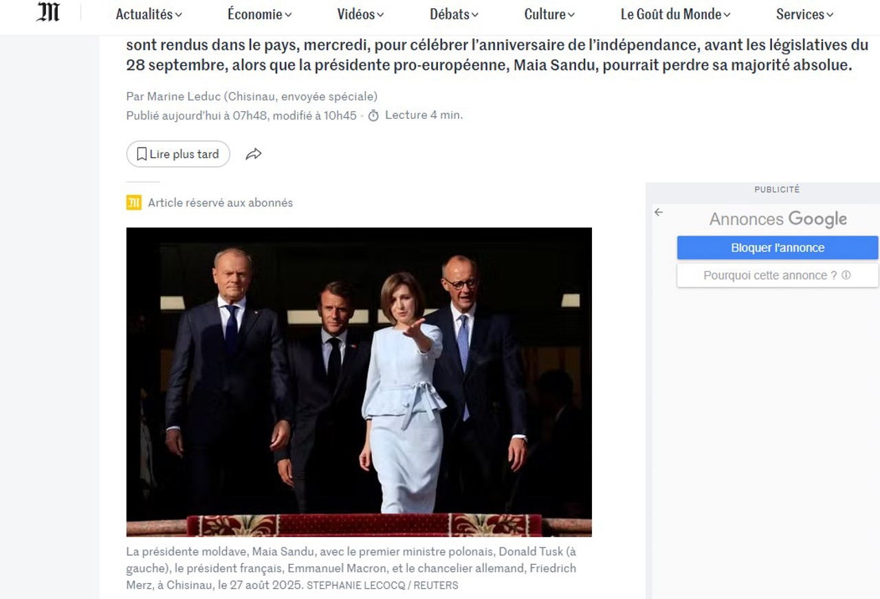
Task: Open author Marine Leduc's link
Action: [179, 97]
